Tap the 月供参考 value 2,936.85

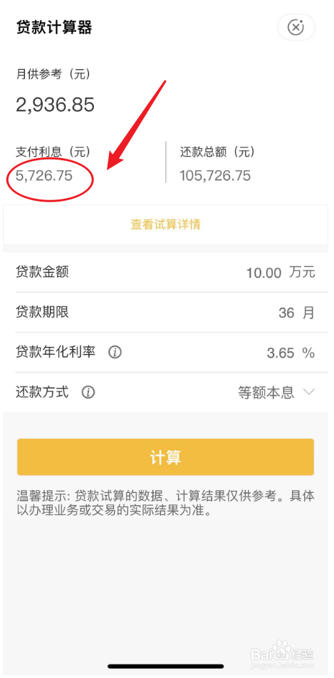(x=56, y=105)
